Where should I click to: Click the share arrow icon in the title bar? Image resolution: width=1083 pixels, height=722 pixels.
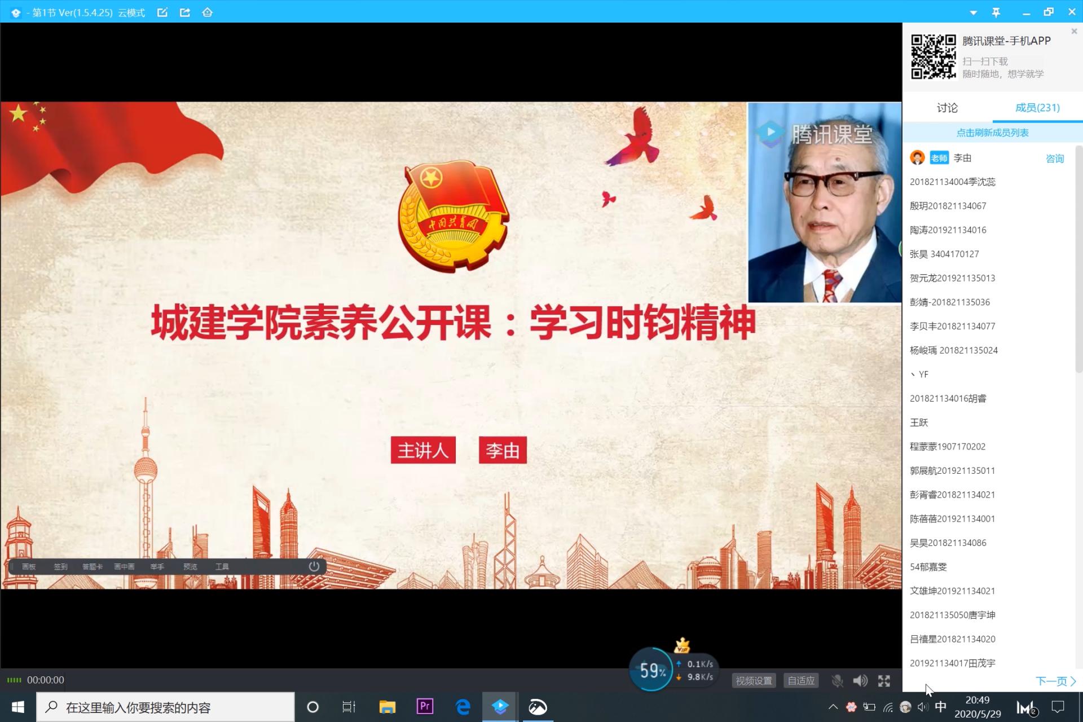point(185,12)
